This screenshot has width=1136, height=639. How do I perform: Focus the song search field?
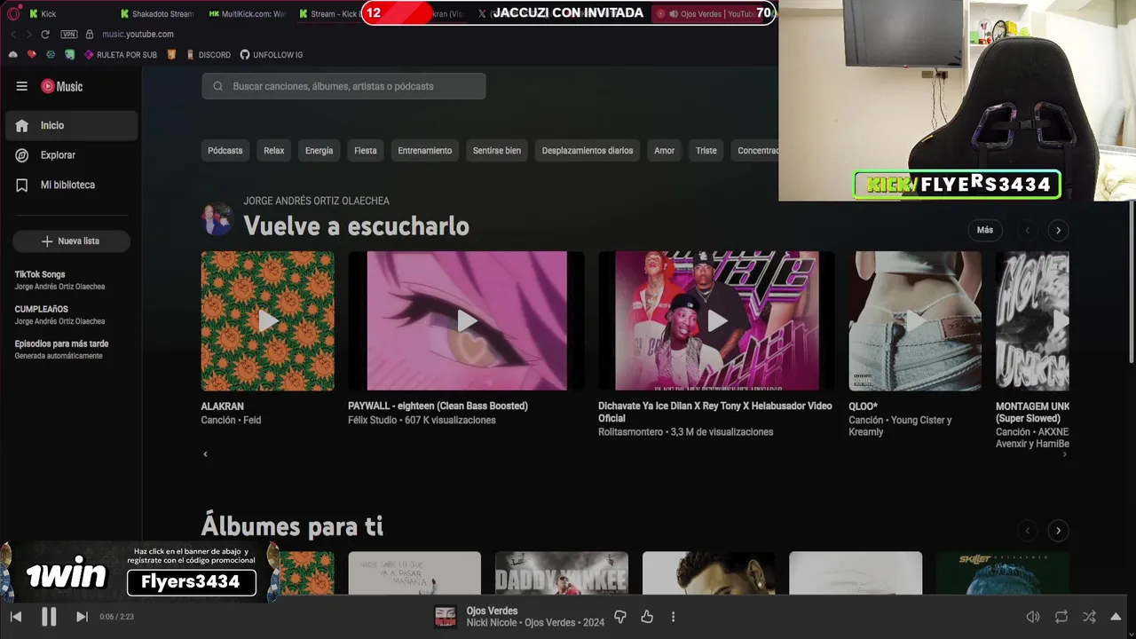343,86
